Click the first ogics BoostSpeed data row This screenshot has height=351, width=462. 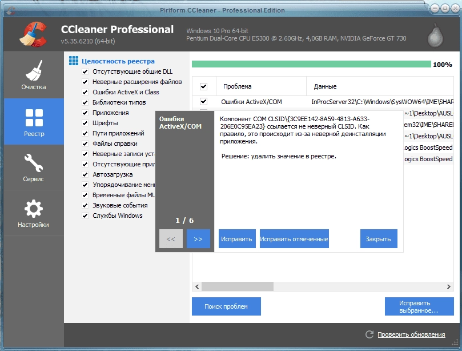click(x=428, y=147)
